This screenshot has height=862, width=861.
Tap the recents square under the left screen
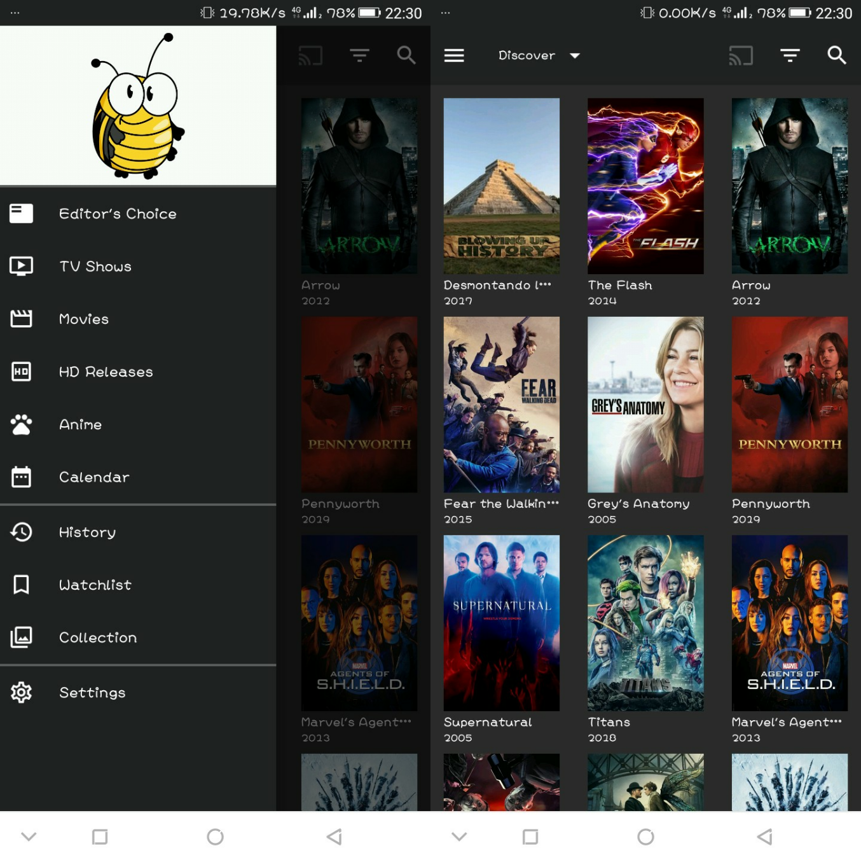(x=100, y=837)
